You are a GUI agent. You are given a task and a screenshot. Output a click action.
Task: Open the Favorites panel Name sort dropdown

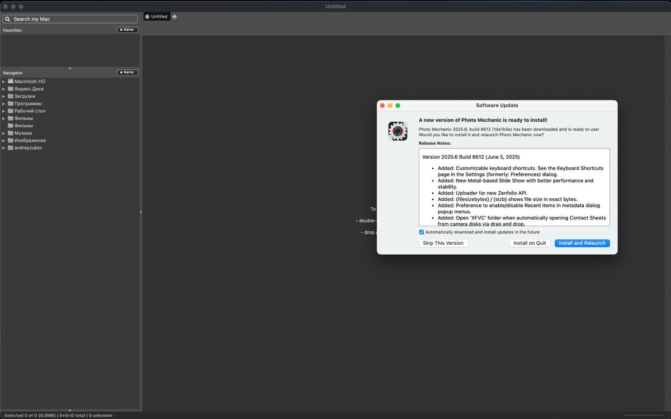pyautogui.click(x=127, y=30)
